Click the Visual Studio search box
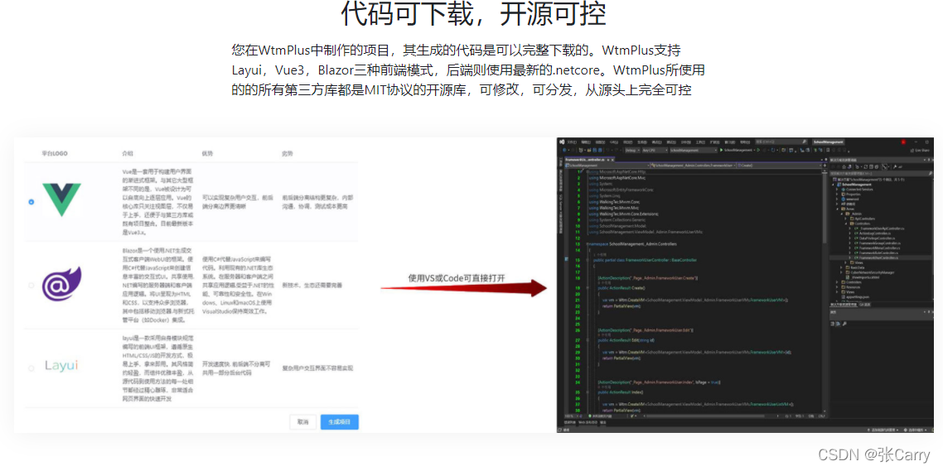Image resolution: width=943 pixels, height=471 pixels. 781,142
